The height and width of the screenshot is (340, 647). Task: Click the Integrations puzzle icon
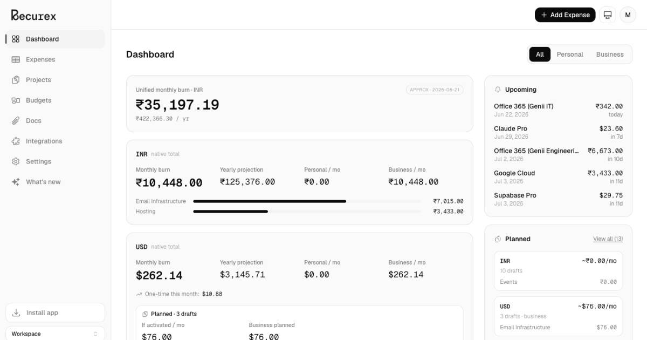[x=16, y=141]
